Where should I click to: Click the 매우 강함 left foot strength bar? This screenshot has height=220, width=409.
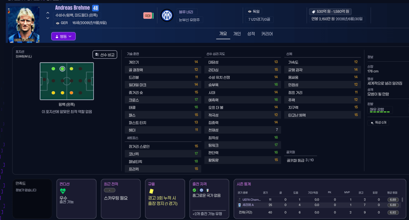pos(380,110)
